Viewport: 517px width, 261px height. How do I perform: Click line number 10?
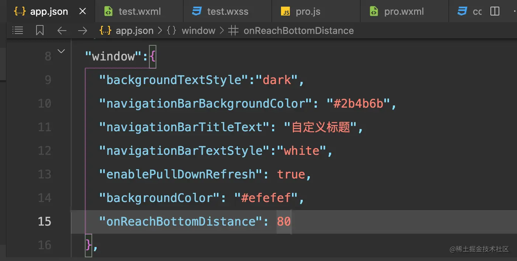pyautogui.click(x=45, y=104)
